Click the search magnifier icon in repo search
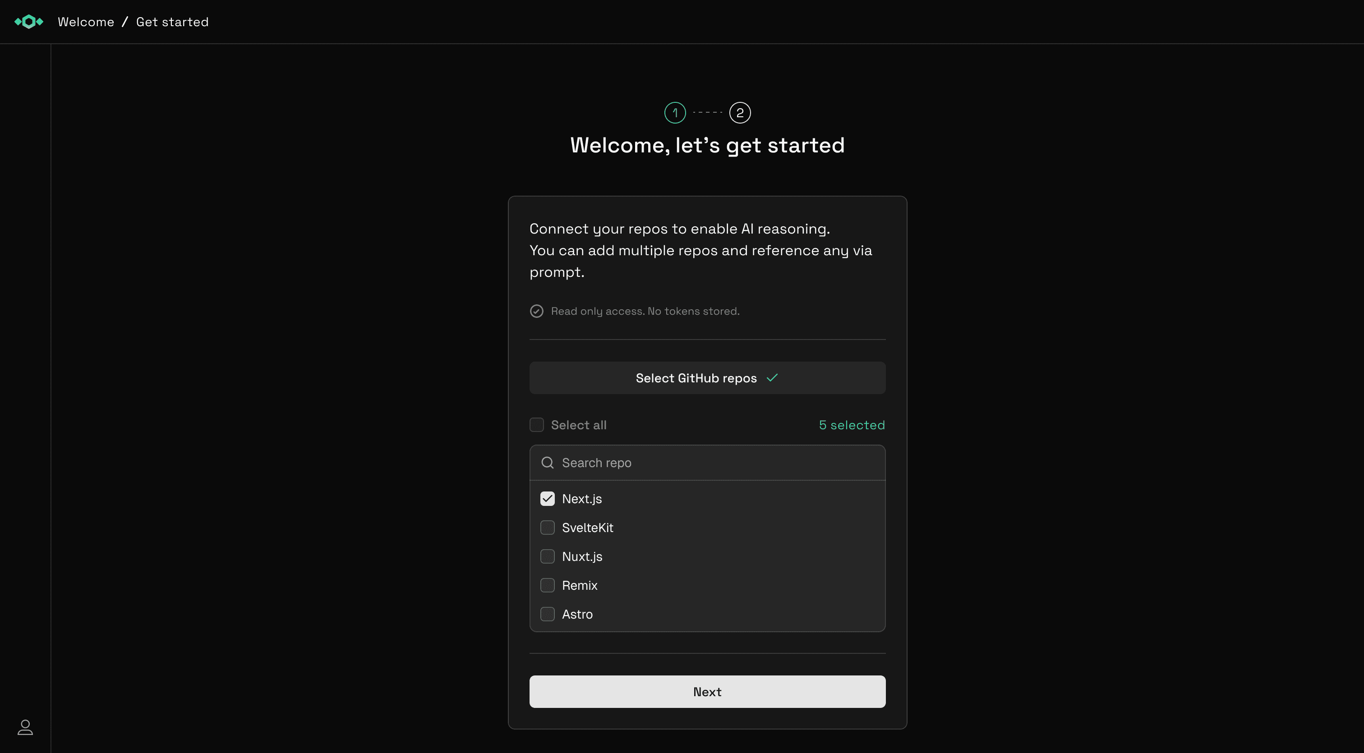Screen dimensions: 1364x753 pos(548,462)
